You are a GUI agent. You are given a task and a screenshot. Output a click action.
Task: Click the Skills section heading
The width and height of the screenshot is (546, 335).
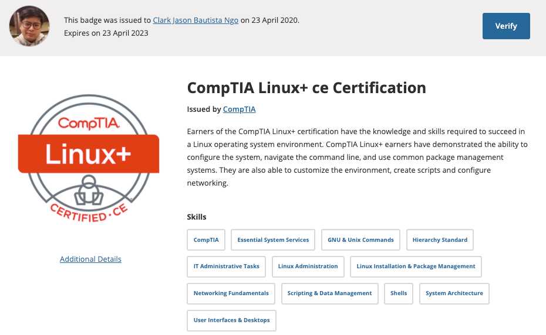(x=197, y=217)
